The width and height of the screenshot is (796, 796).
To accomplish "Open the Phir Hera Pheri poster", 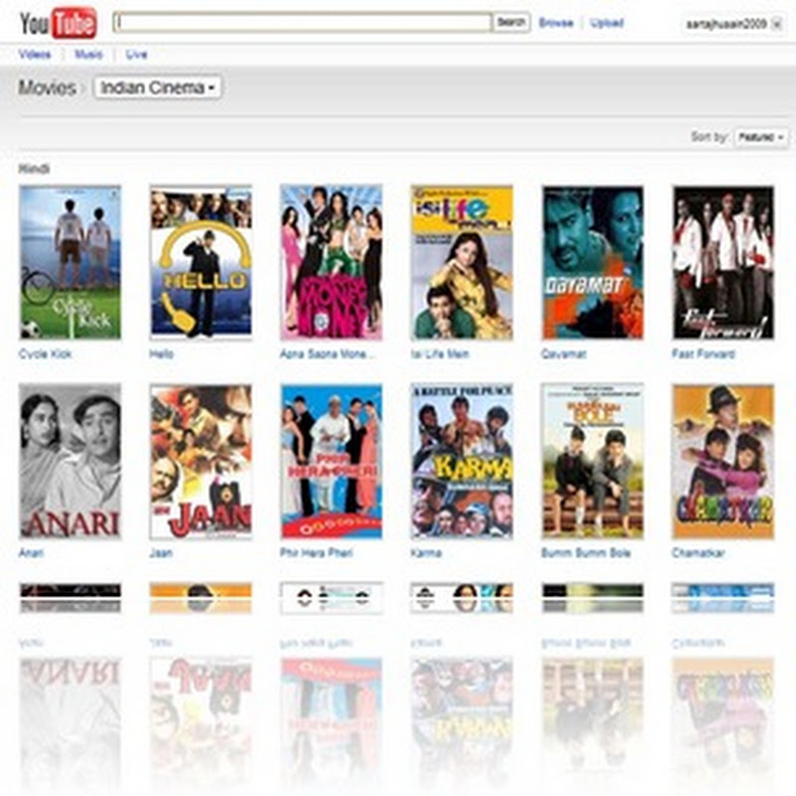I will coord(331,461).
